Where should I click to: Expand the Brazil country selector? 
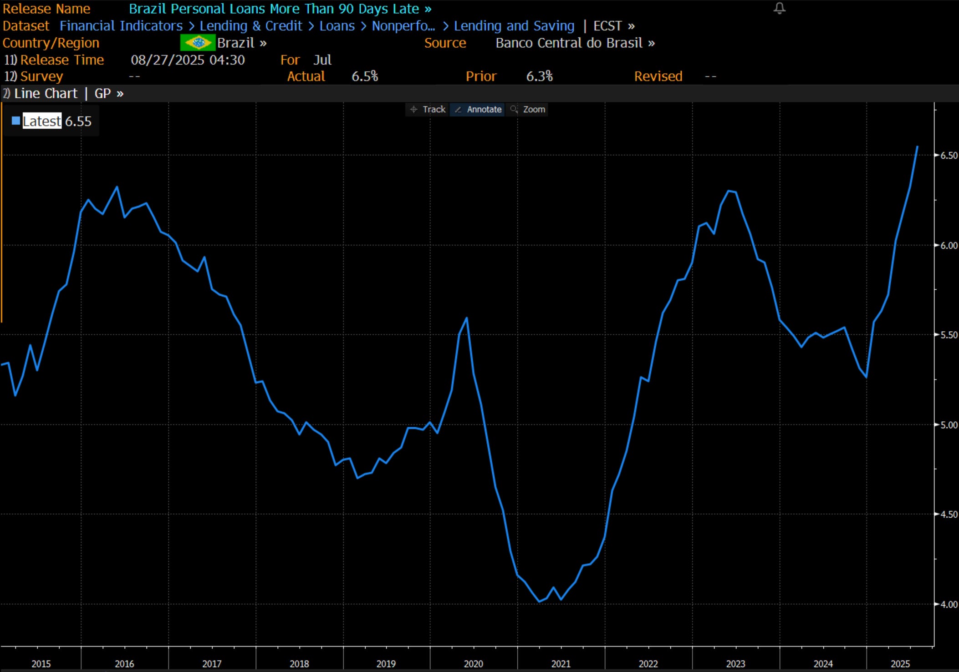[x=241, y=43]
